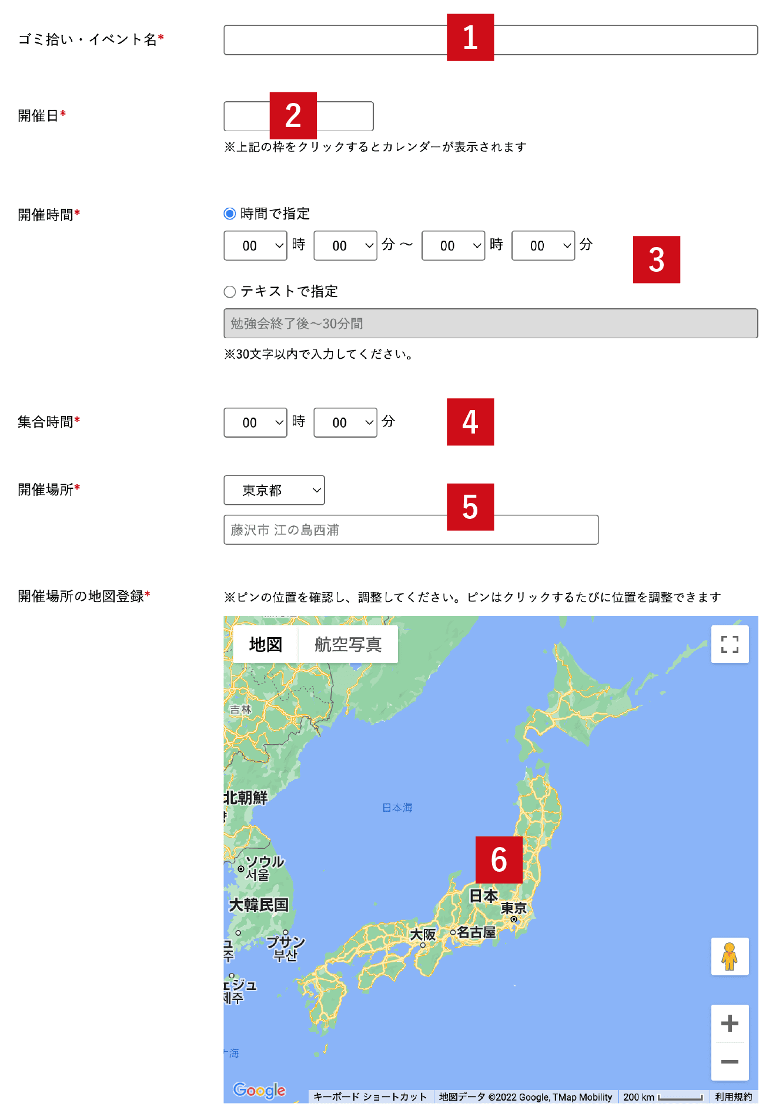Click the Google logo on map

[259, 1090]
